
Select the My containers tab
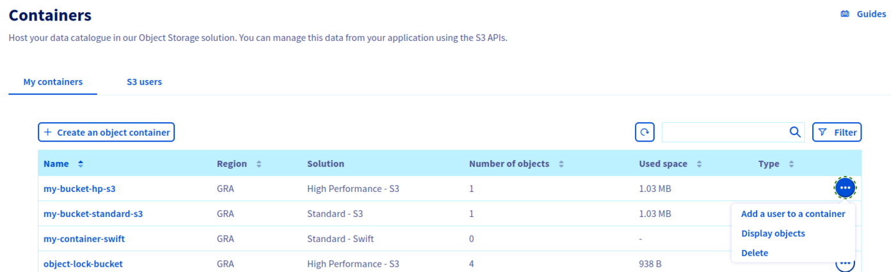coord(53,82)
